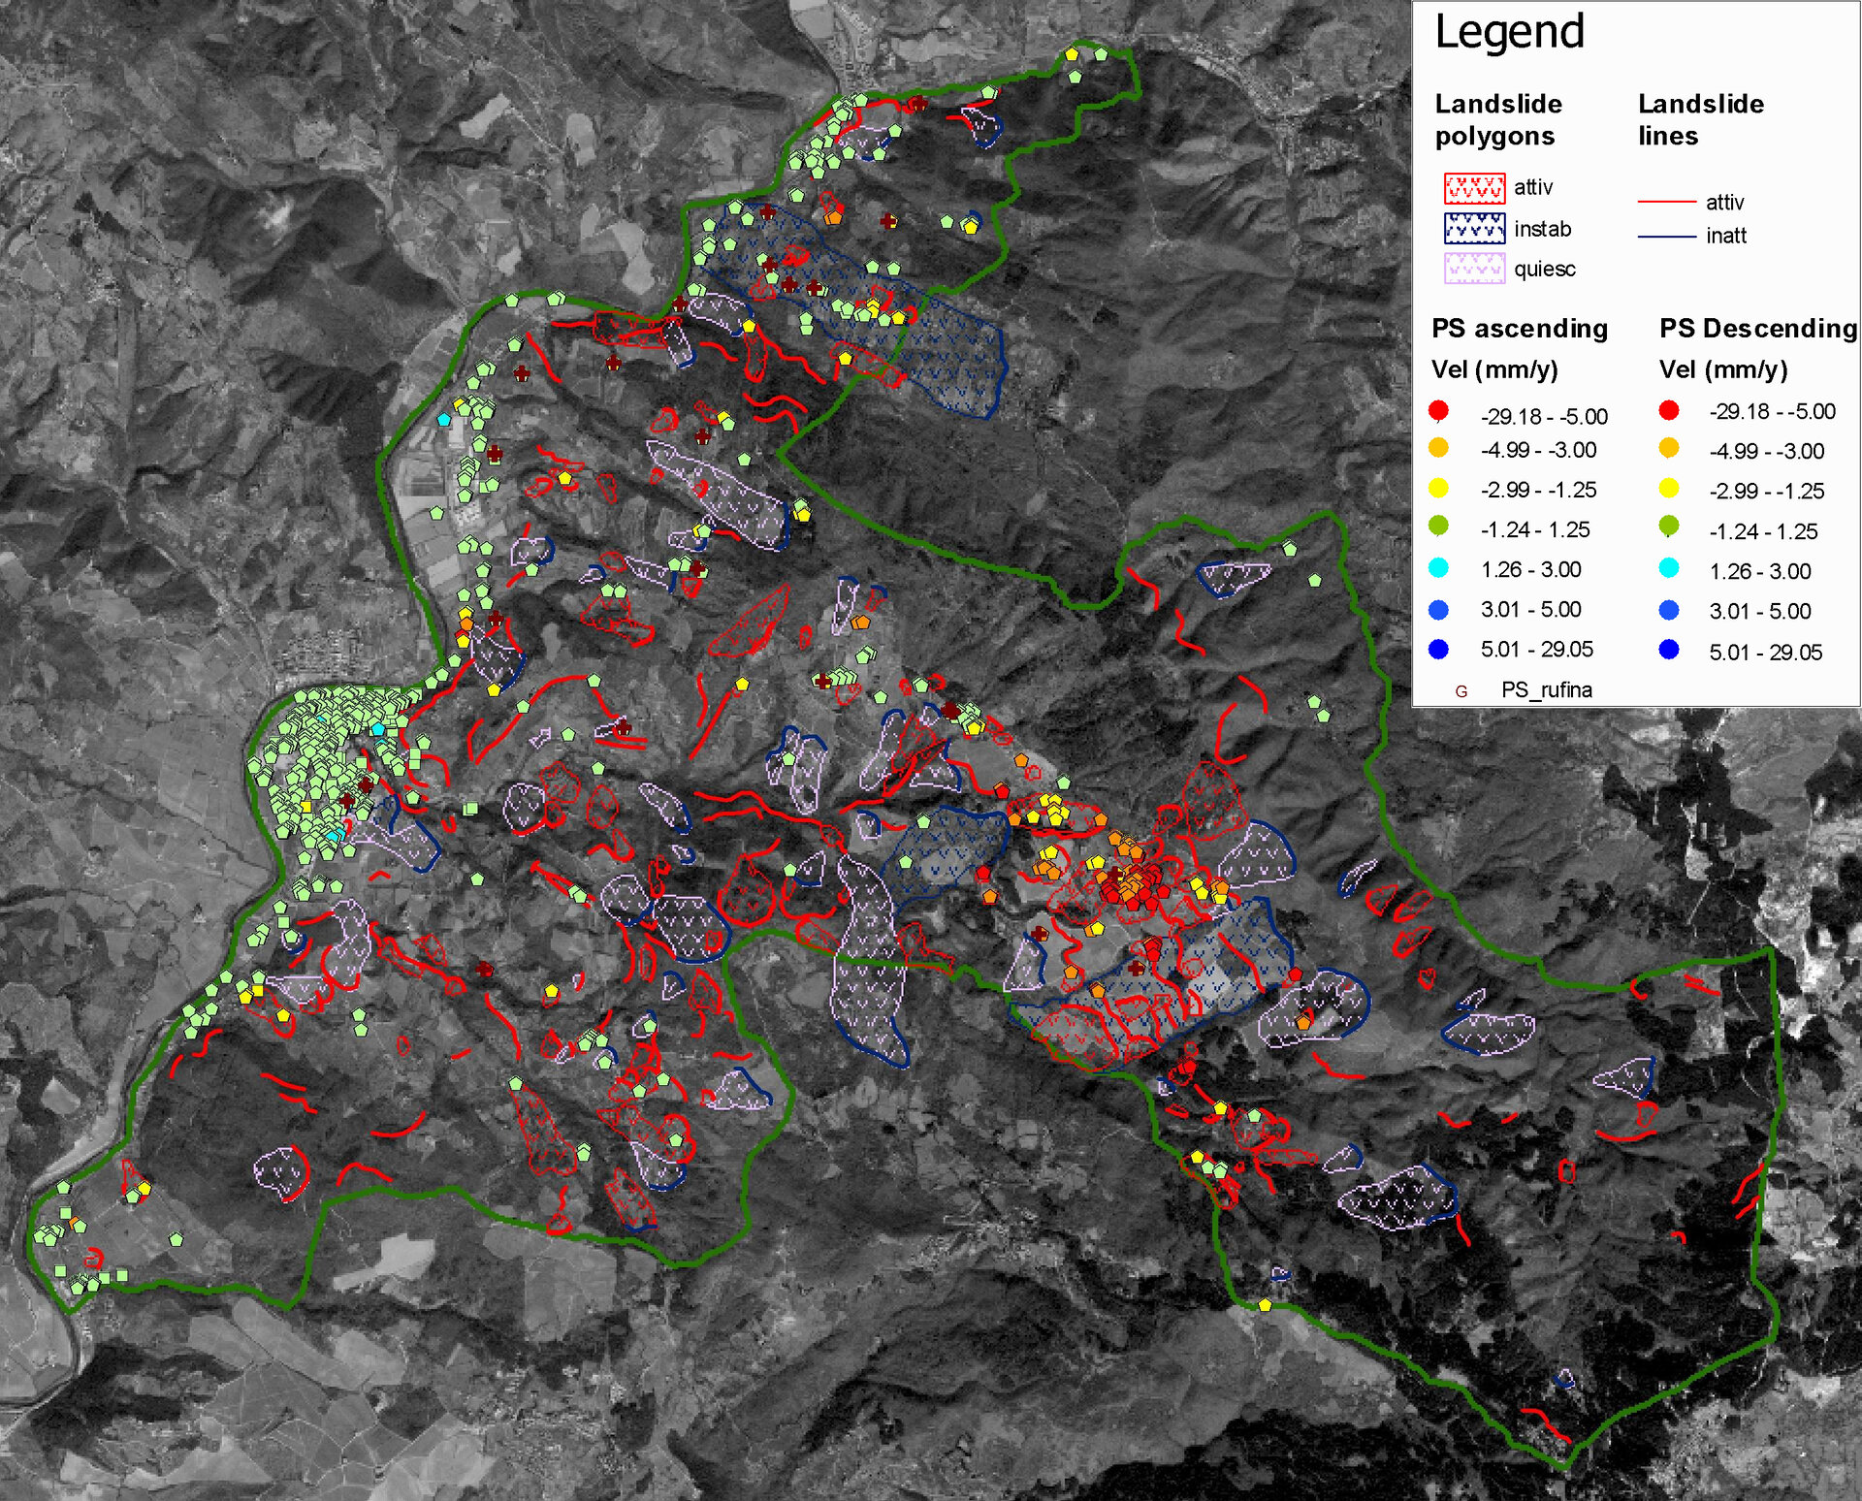
Task: Click PS ascending yellow dot -2.99 - -1.25
Action: (1438, 488)
